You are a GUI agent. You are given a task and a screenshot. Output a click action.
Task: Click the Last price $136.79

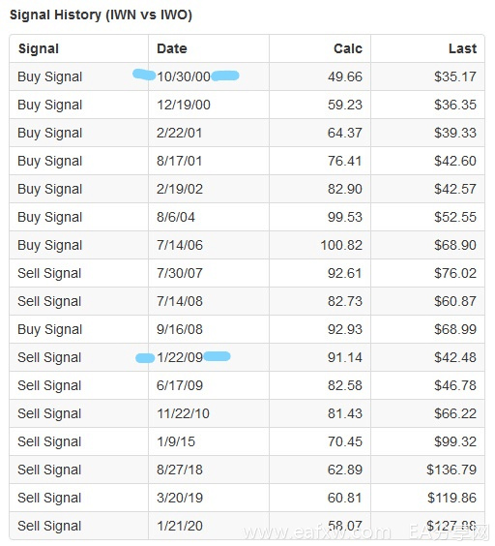pos(451,470)
